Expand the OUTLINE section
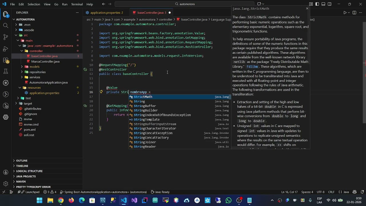This screenshot has height=206, width=366. coord(22,161)
